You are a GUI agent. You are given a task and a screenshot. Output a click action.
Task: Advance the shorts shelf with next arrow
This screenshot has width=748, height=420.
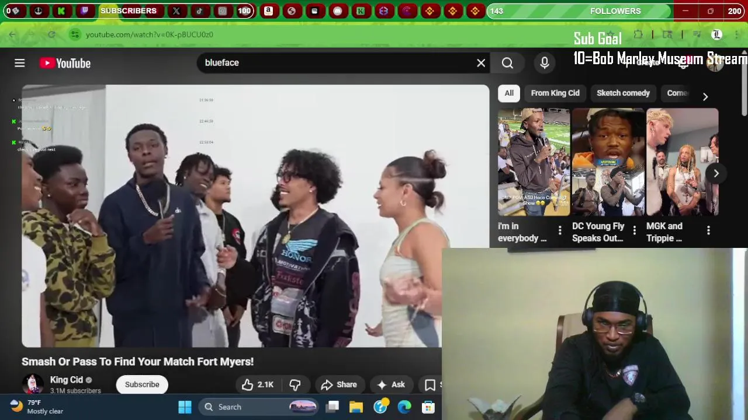pyautogui.click(x=716, y=173)
